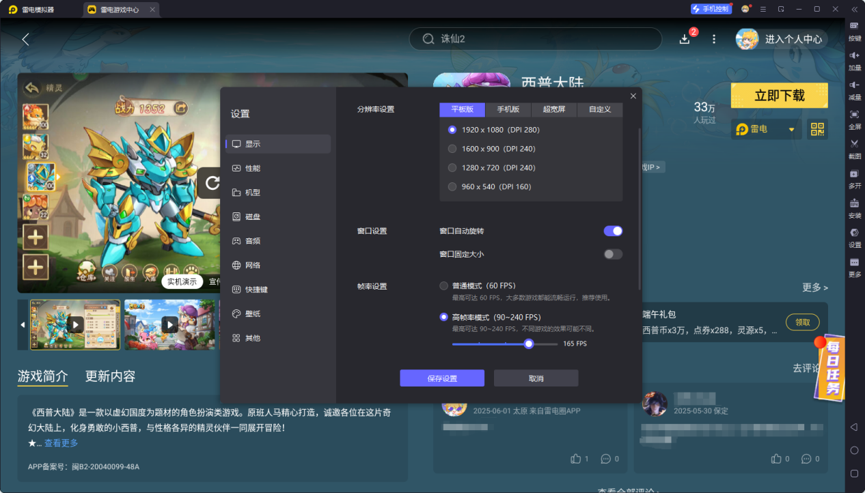
Task: Click the 手机控制 phone control button
Action: 711,9
